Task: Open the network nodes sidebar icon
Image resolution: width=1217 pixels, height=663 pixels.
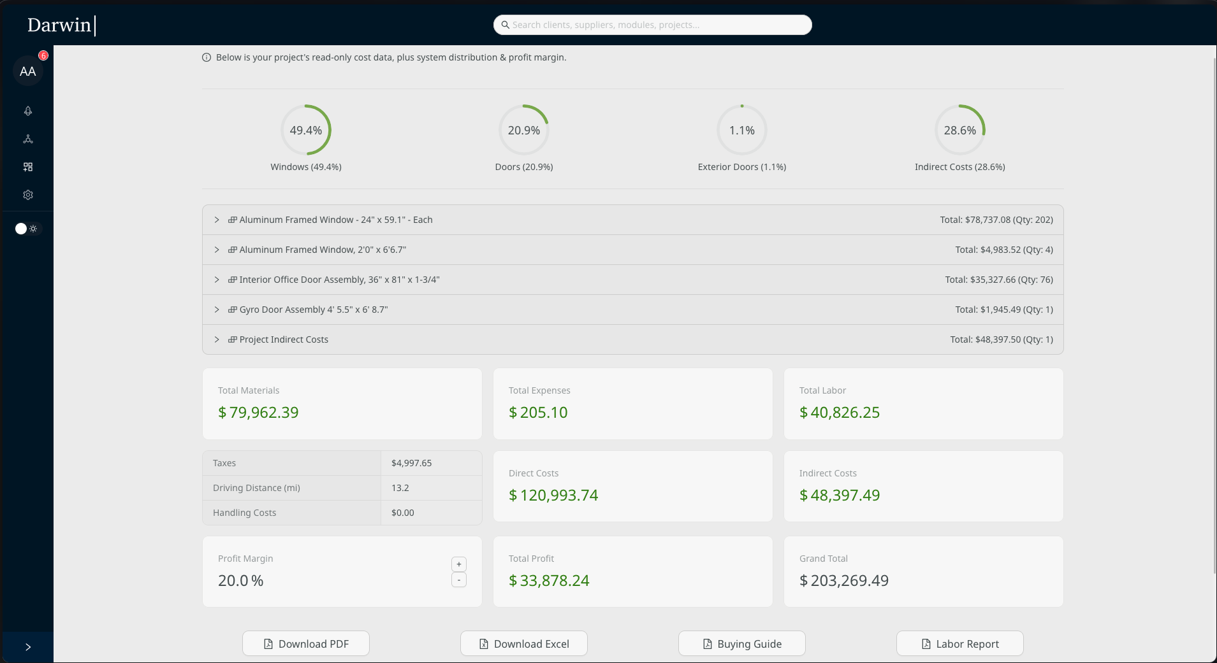Action: pos(27,139)
